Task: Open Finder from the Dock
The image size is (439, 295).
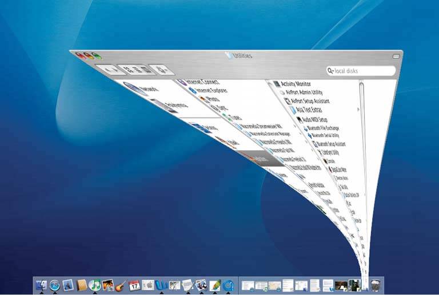Action: click(42, 284)
